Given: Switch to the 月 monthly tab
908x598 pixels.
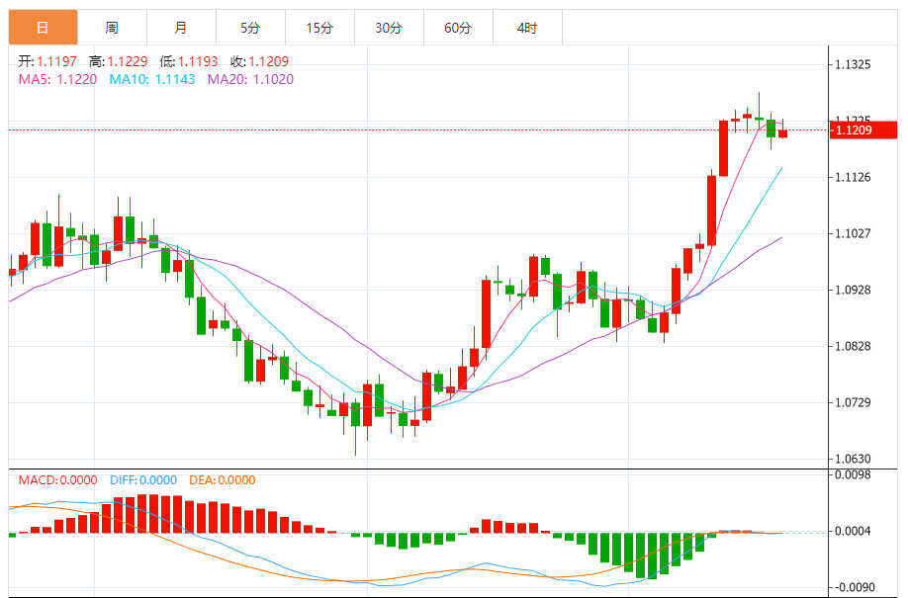Looking at the screenshot, I should [181, 28].
